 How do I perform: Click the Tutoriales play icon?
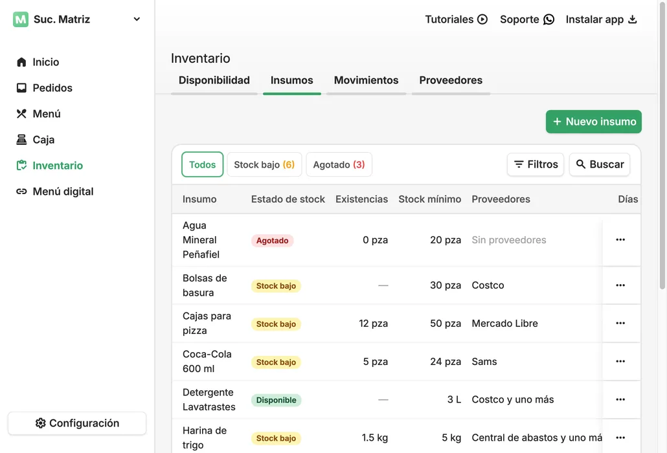click(x=482, y=19)
